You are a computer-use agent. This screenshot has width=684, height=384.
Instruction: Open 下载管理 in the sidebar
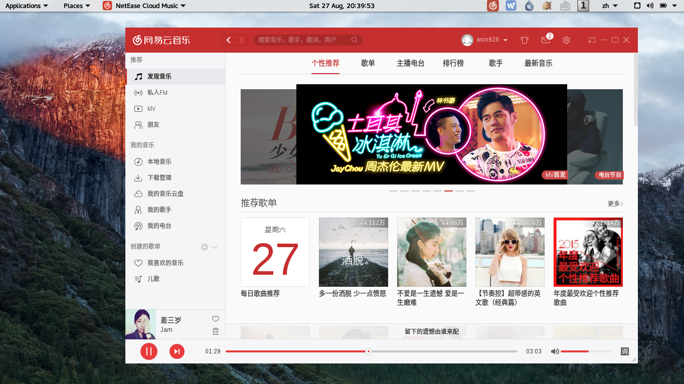click(x=176, y=178)
